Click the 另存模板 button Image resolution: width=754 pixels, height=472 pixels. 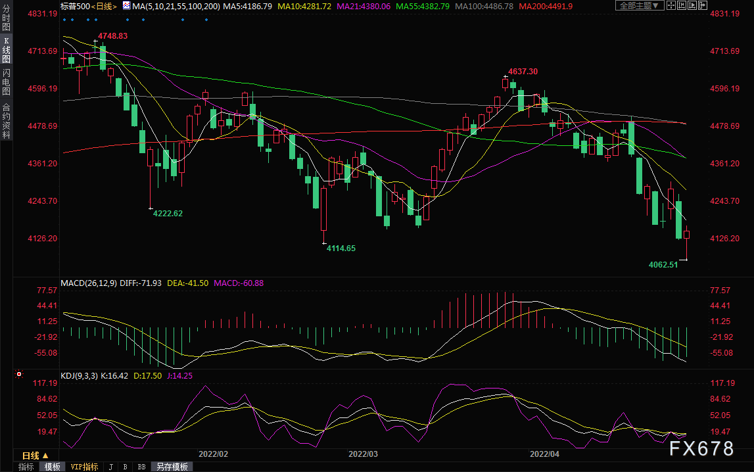pyautogui.click(x=172, y=467)
